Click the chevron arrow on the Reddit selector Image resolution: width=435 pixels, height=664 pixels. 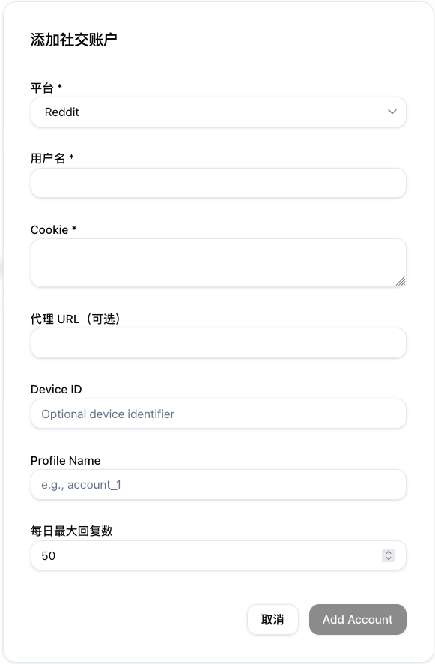pyautogui.click(x=392, y=112)
